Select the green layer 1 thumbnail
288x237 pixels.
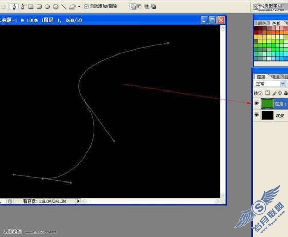(267, 104)
